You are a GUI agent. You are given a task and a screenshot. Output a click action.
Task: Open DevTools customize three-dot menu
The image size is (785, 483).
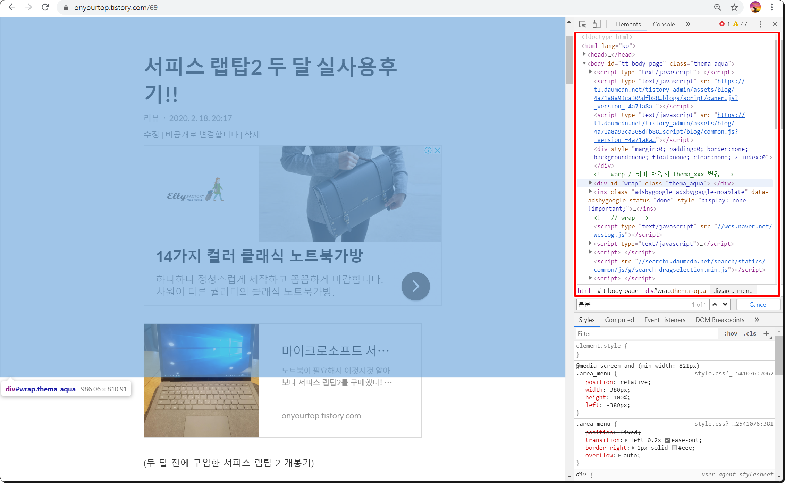tap(760, 24)
